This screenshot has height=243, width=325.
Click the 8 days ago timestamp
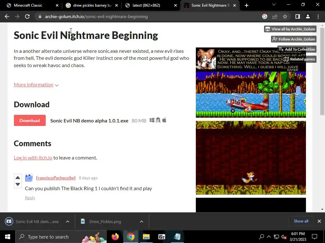[88, 178]
